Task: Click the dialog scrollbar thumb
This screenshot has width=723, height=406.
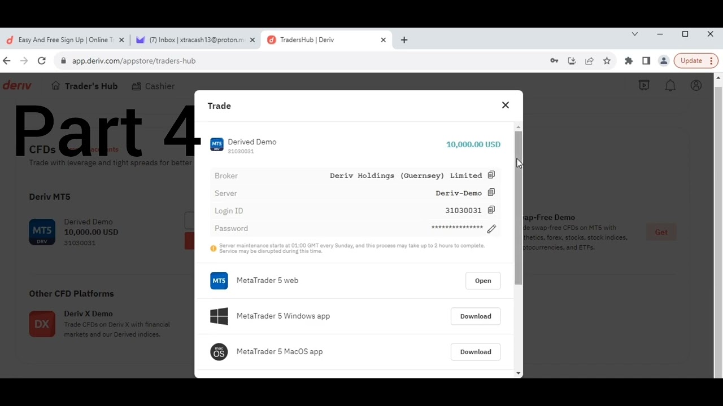Action: click(x=519, y=208)
